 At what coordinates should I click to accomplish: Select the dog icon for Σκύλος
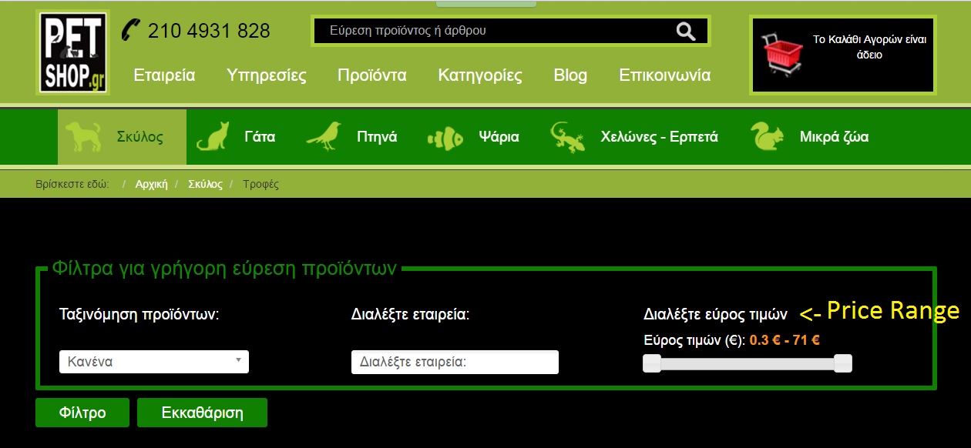click(83, 137)
